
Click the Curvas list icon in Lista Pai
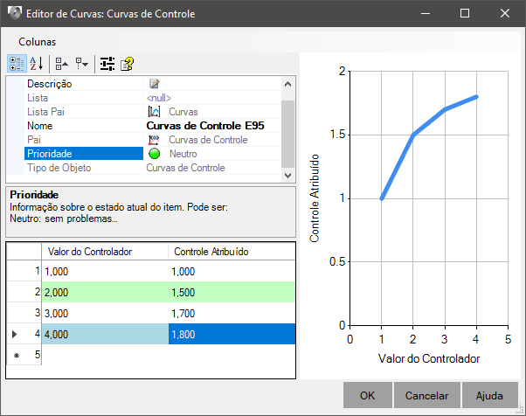click(155, 111)
